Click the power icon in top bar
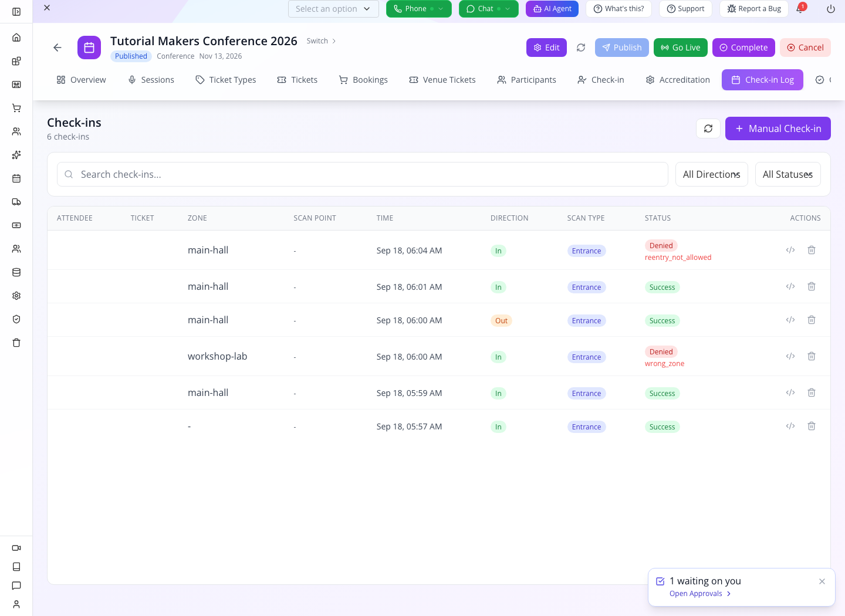 (831, 9)
